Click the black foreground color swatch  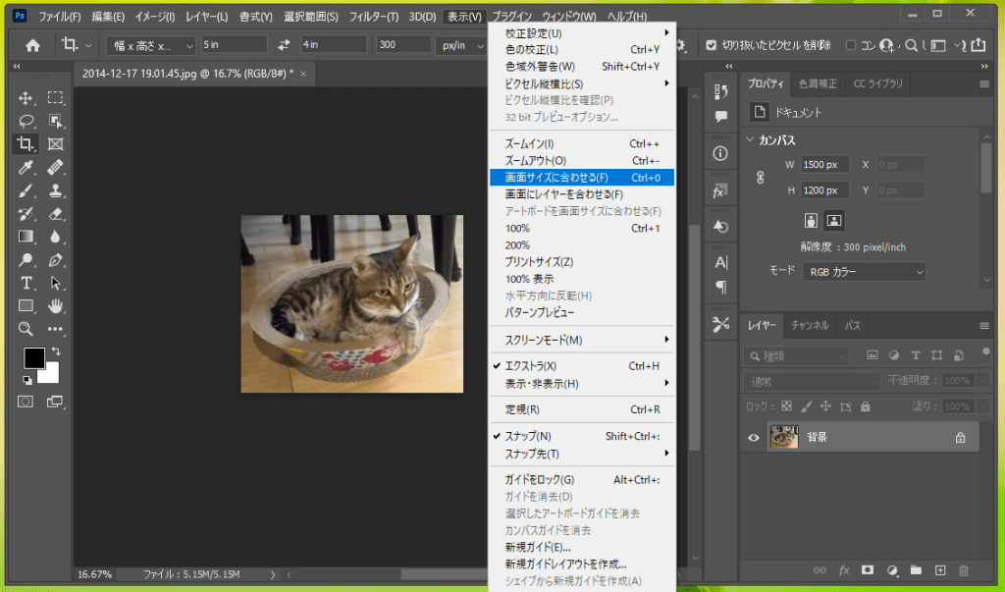[34, 358]
